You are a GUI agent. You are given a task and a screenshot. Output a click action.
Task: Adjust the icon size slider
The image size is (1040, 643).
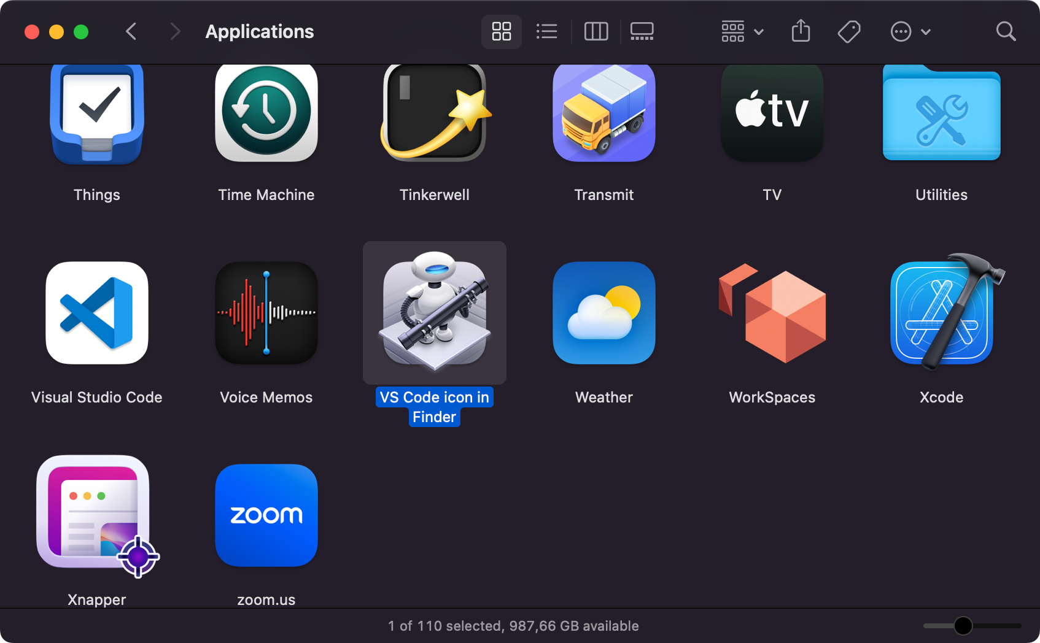963,626
